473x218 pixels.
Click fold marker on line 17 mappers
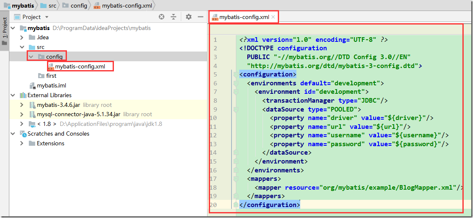coord(236,179)
